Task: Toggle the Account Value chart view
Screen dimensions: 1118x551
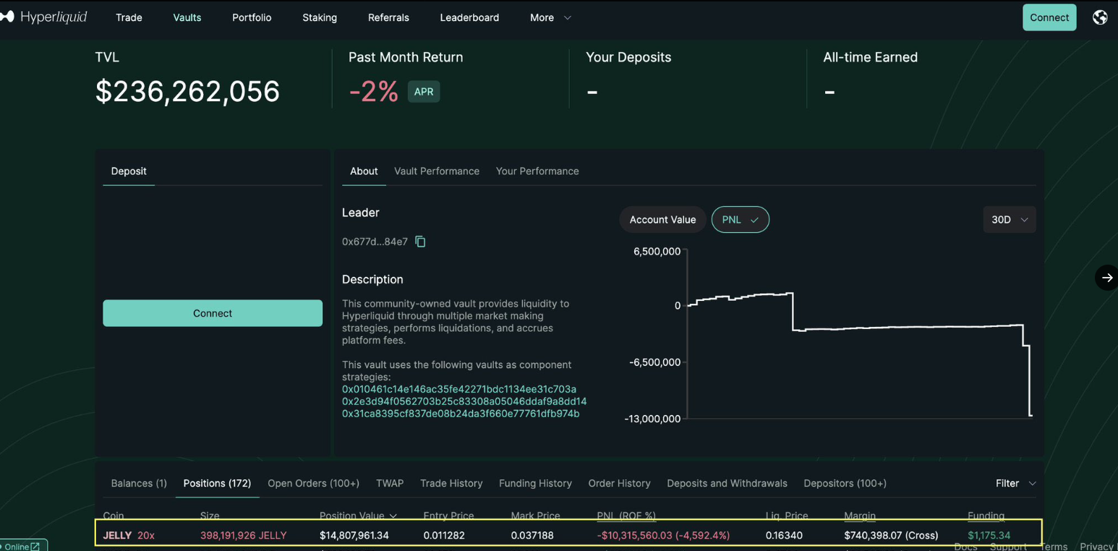Action: [x=662, y=220]
